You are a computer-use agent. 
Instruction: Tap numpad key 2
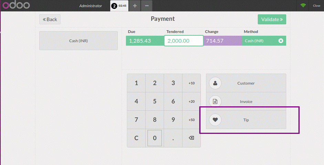155,83
